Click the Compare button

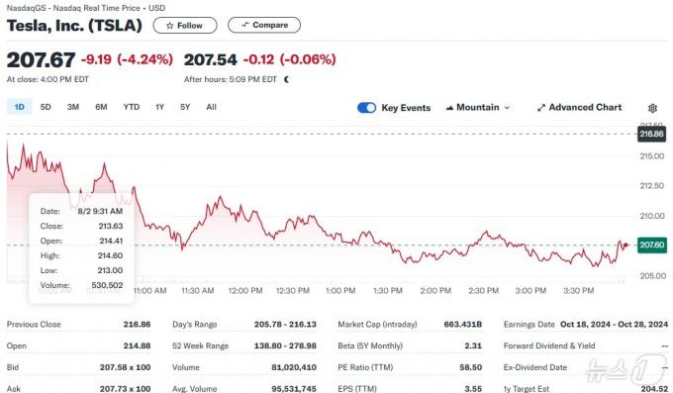click(x=264, y=25)
